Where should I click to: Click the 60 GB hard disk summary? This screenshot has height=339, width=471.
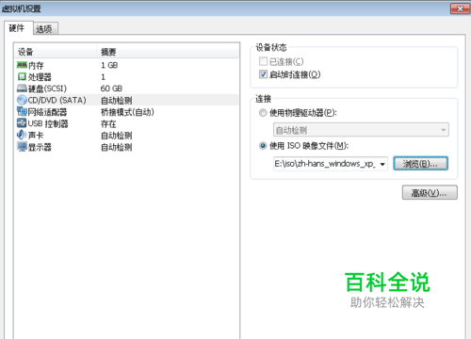click(111, 89)
